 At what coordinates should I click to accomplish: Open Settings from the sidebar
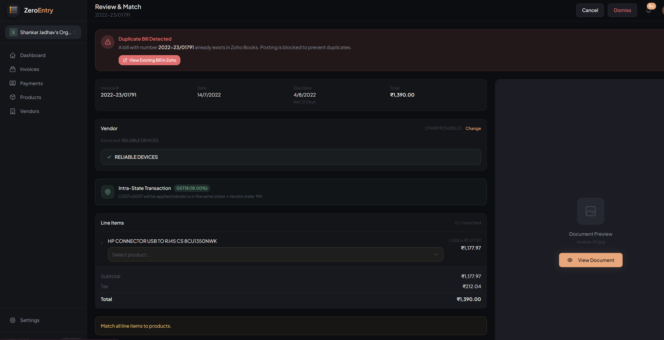click(x=30, y=320)
